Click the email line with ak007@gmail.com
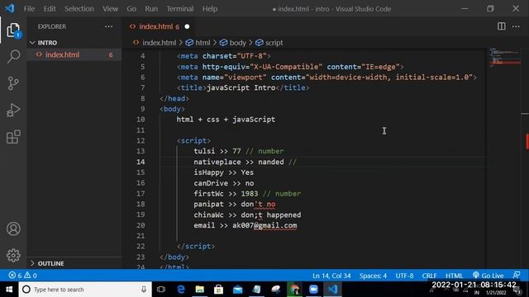The image size is (529, 297). point(245,225)
